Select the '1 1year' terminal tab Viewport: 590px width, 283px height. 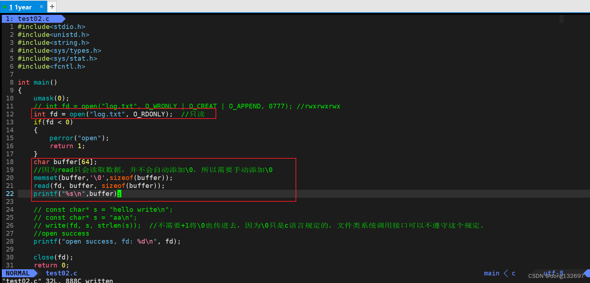[x=24, y=7]
